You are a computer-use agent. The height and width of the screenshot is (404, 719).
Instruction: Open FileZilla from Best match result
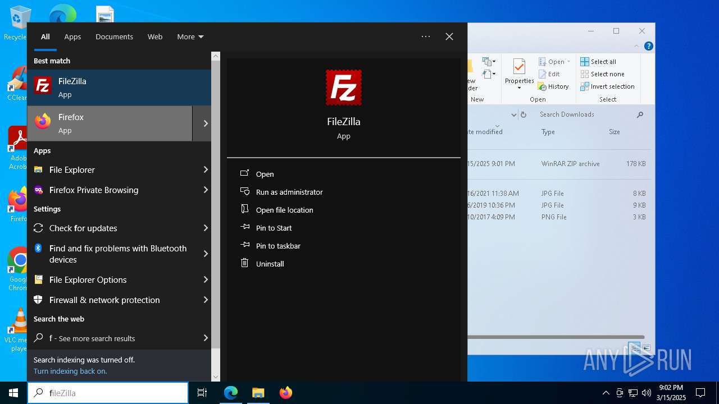pyautogui.click(x=119, y=87)
